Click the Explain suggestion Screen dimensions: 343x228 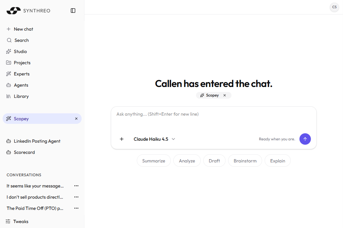pos(278,161)
